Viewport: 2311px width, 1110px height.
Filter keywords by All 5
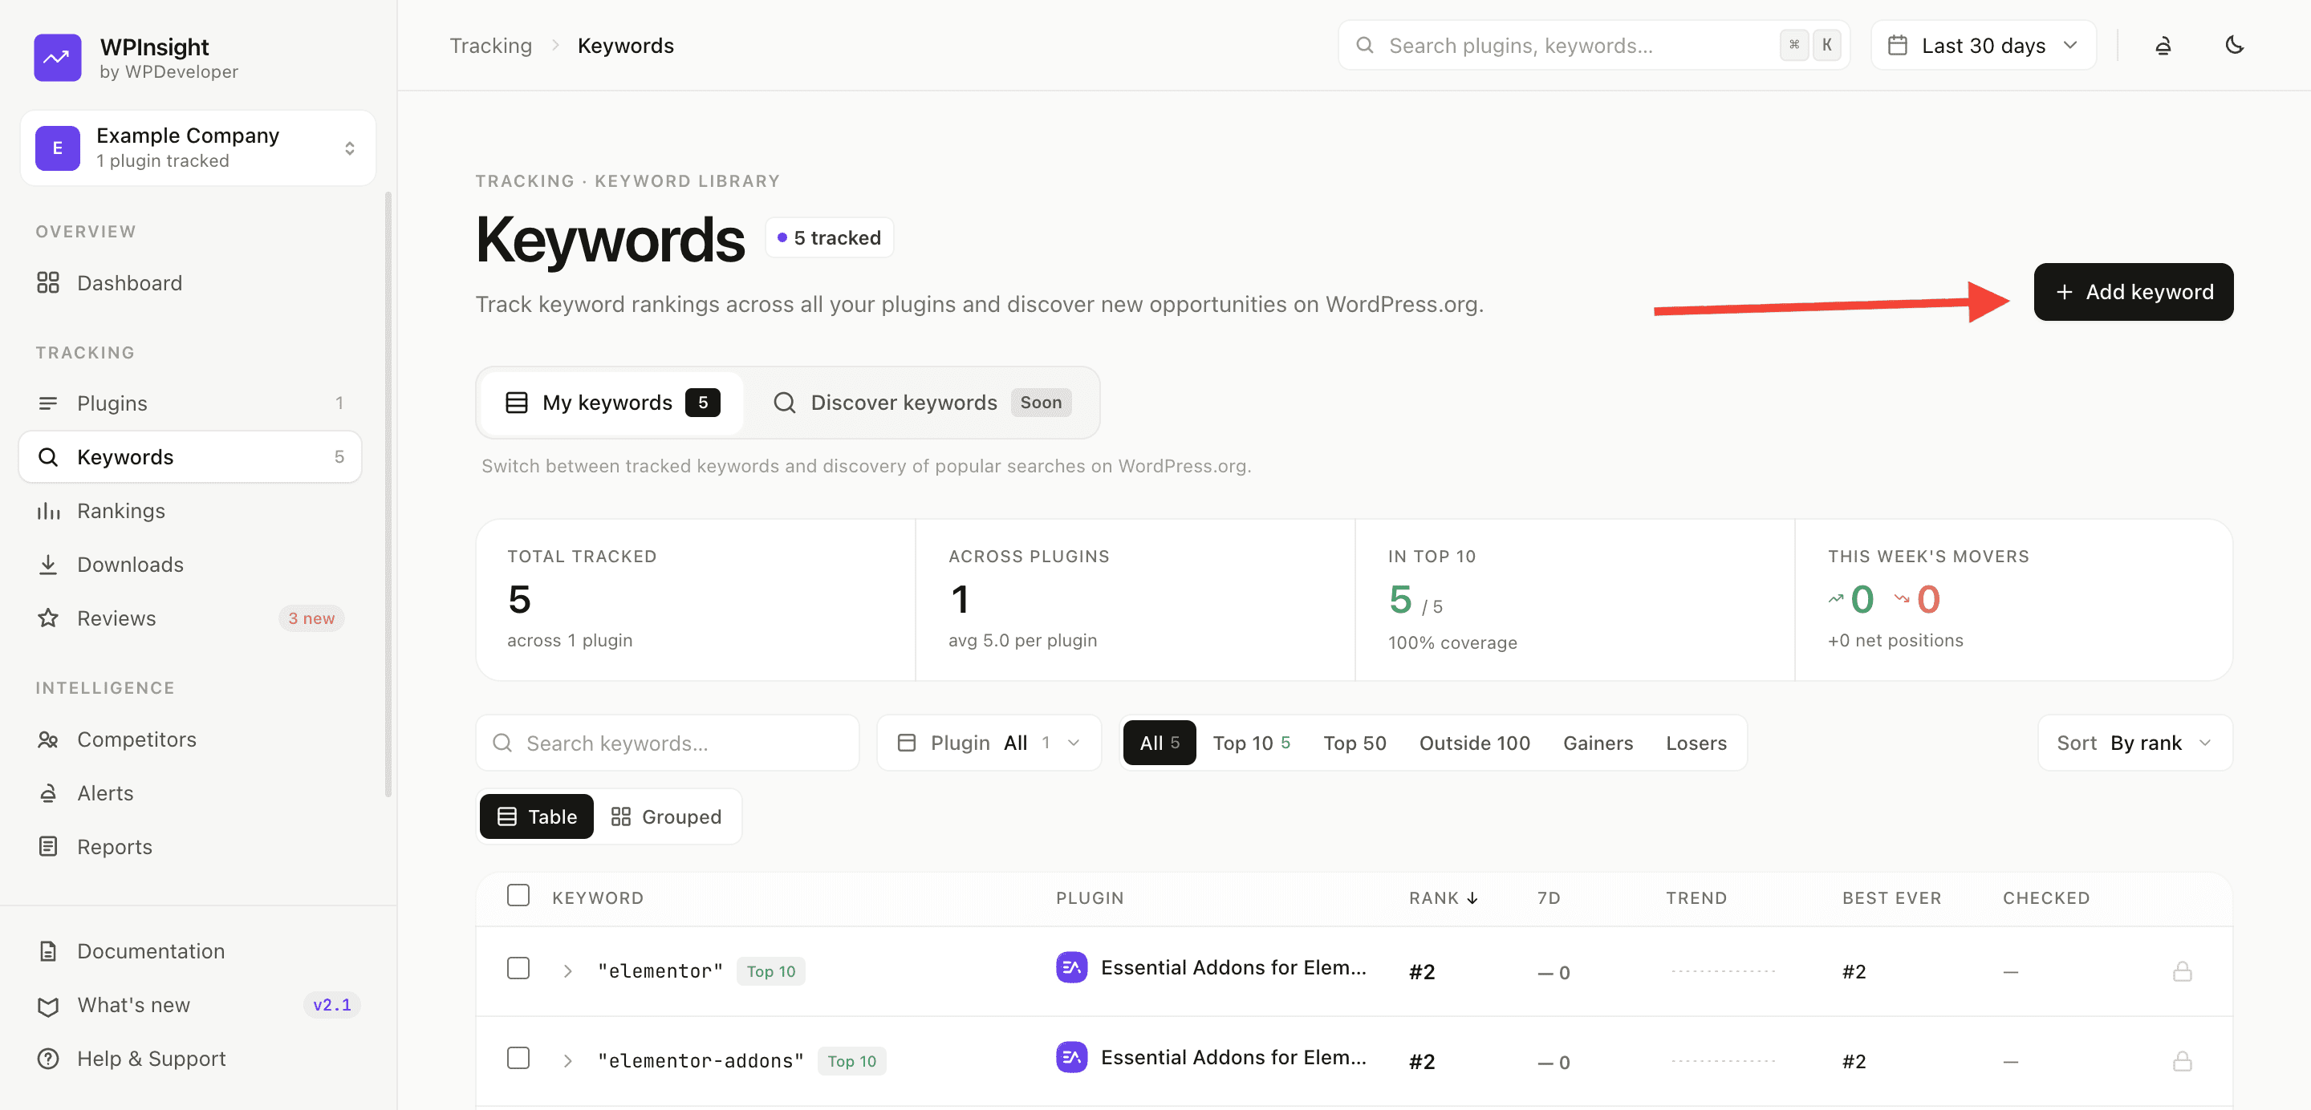point(1159,743)
